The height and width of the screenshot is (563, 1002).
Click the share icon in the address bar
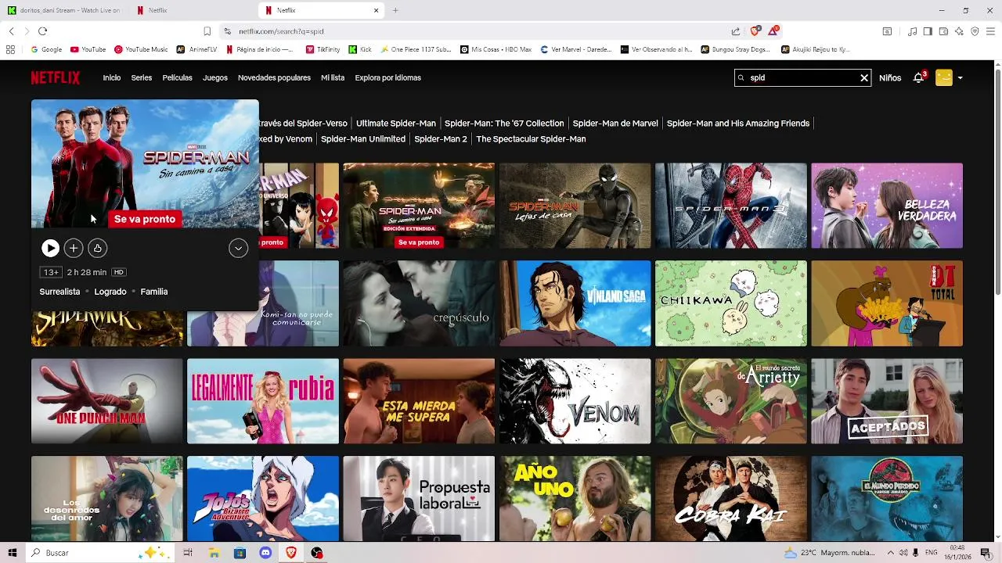[x=736, y=31]
